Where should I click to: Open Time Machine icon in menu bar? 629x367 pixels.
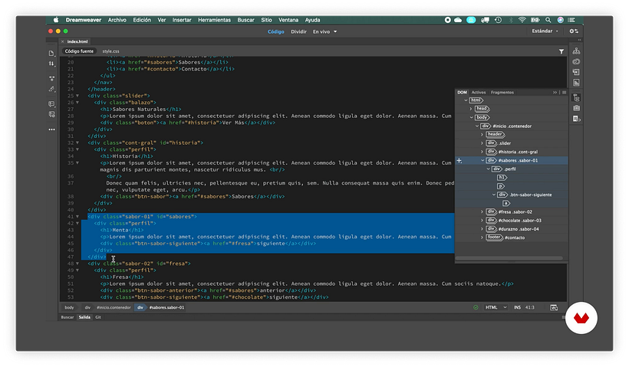coord(499,20)
